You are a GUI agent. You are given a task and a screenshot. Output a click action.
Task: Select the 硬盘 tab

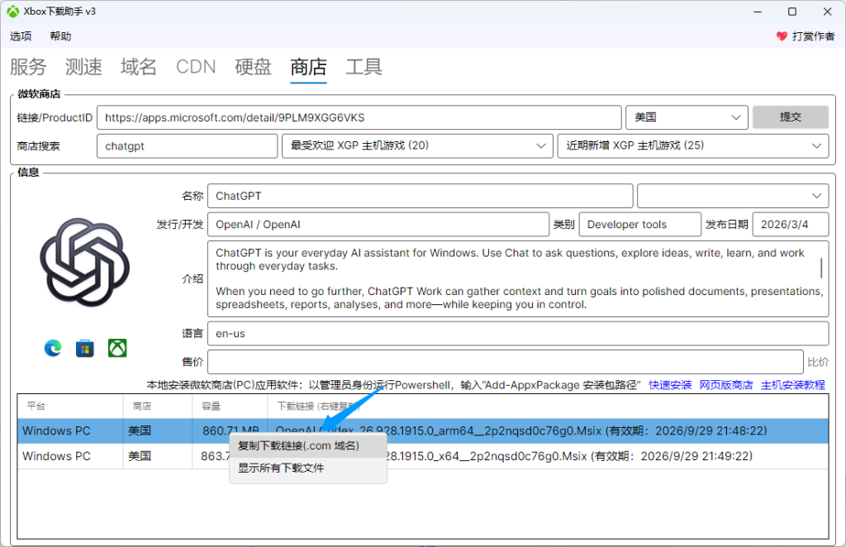(x=253, y=67)
